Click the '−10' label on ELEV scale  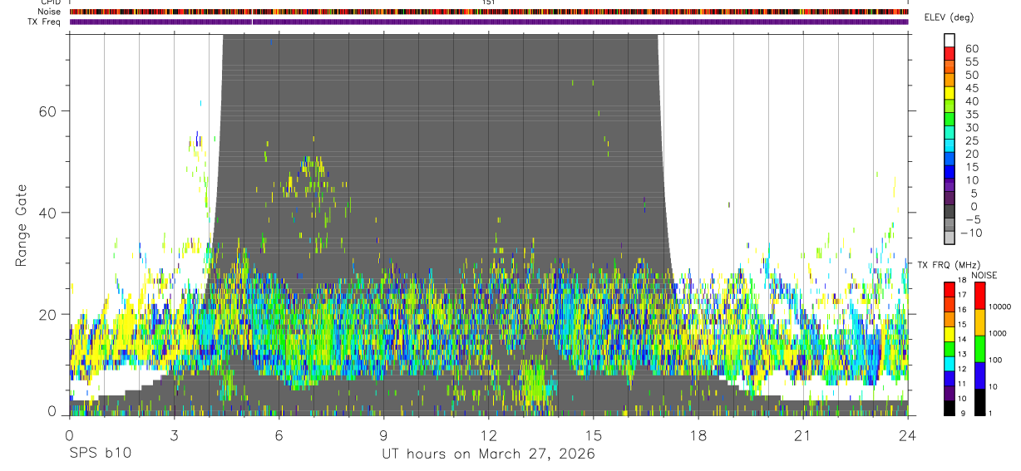click(x=970, y=233)
